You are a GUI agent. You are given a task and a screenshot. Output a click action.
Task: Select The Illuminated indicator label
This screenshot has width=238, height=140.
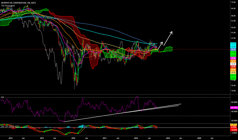click(x=8, y=6)
